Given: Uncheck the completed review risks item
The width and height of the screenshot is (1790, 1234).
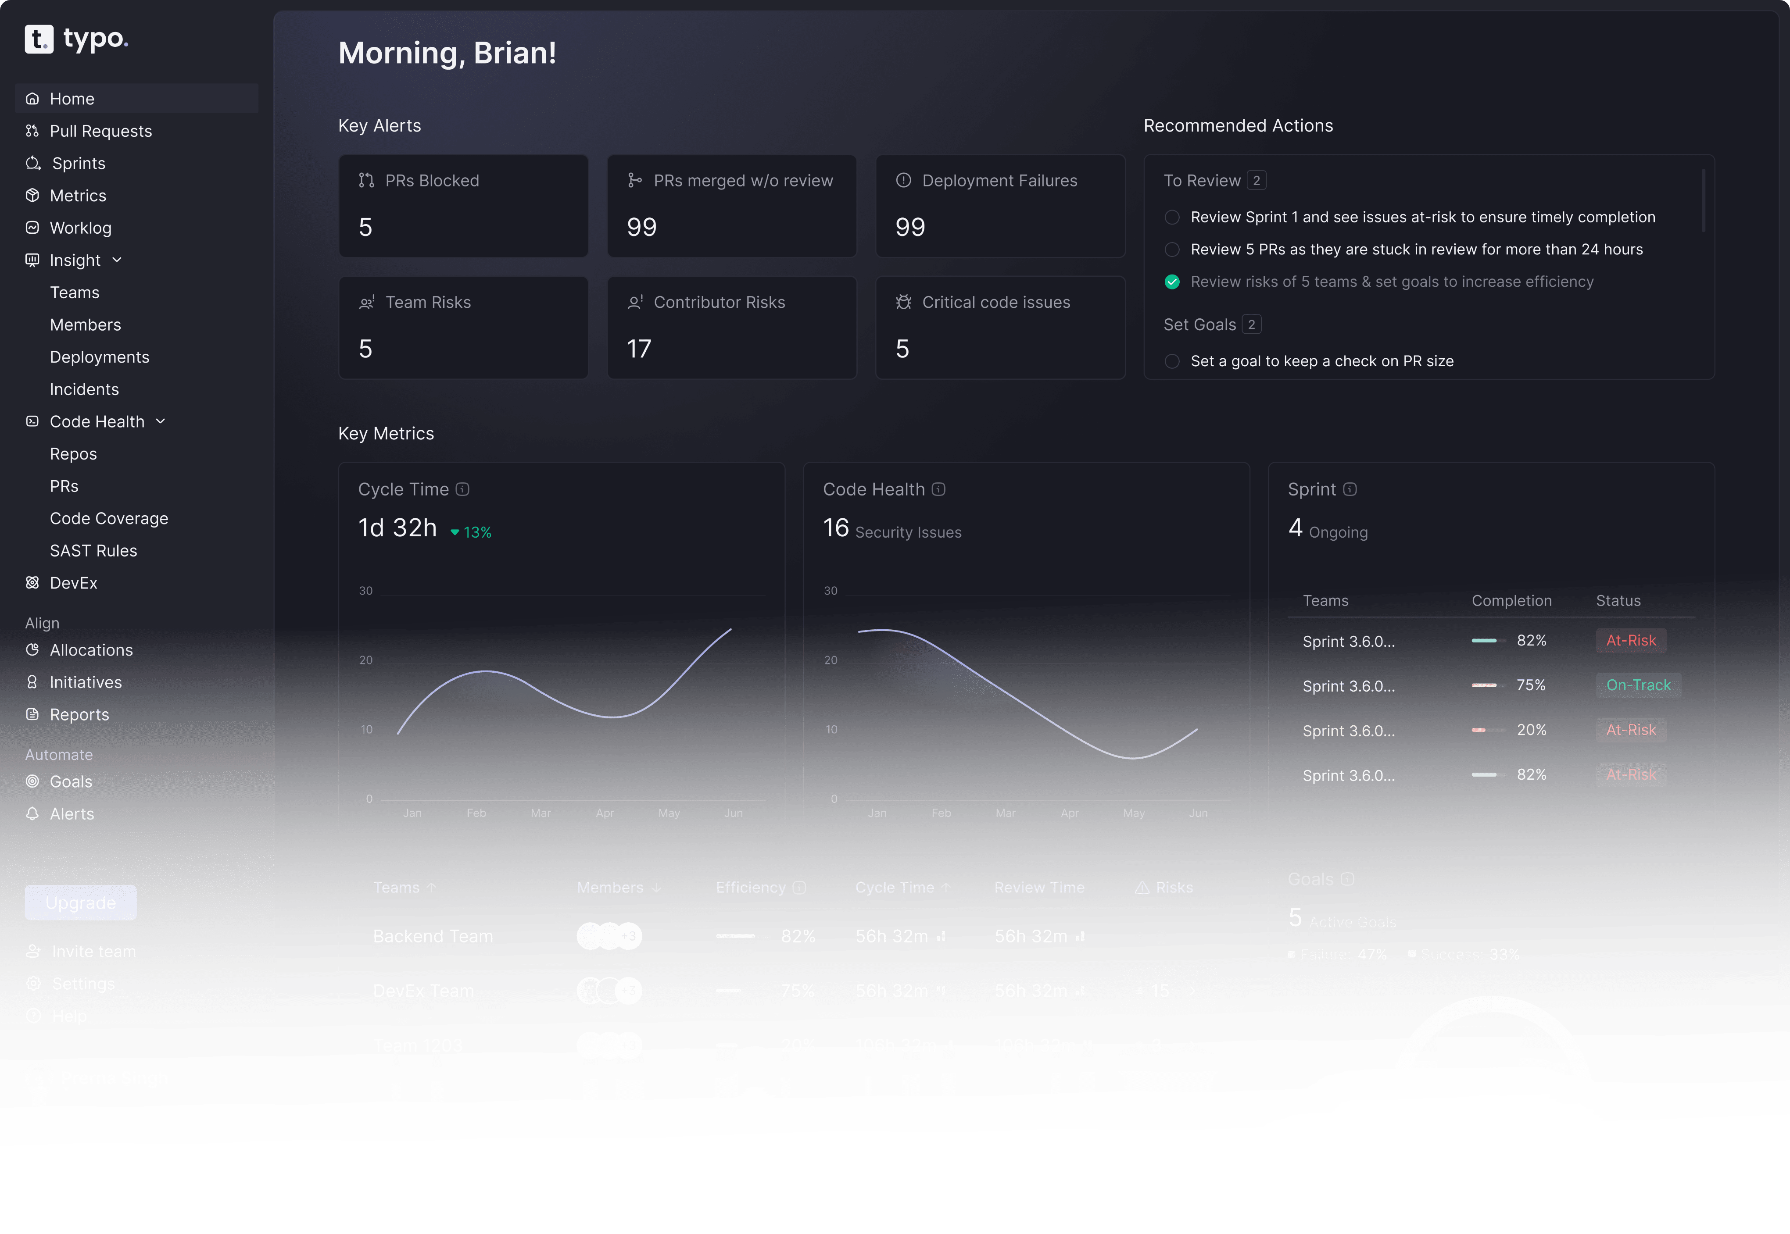Looking at the screenshot, I should 1172,282.
